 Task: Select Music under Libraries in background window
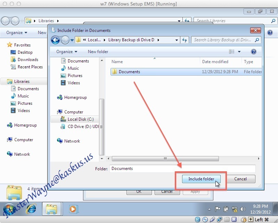(x=23, y=96)
